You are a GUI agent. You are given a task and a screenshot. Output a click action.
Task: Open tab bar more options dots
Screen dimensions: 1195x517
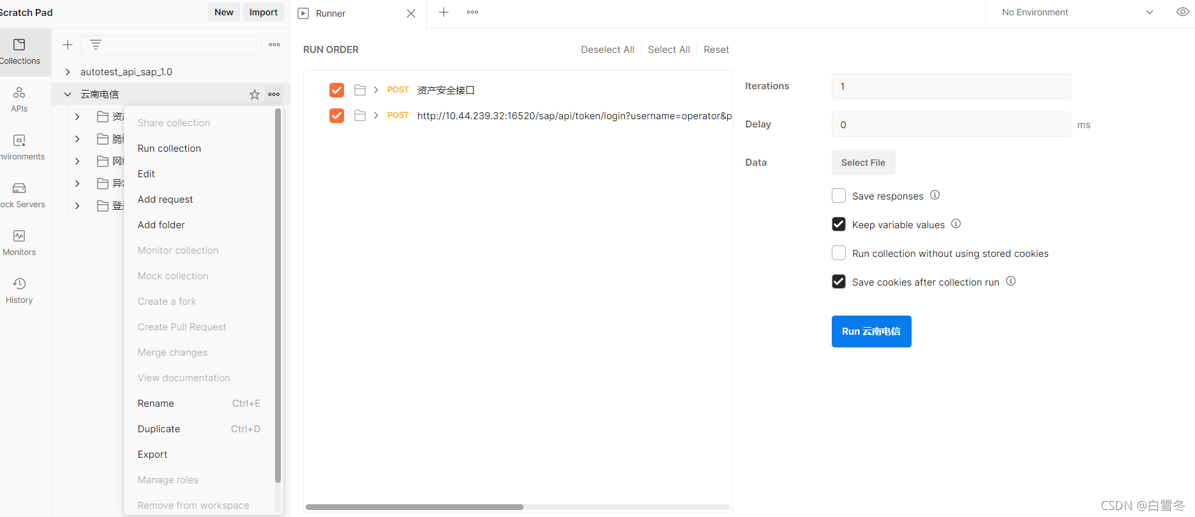pyautogui.click(x=472, y=12)
